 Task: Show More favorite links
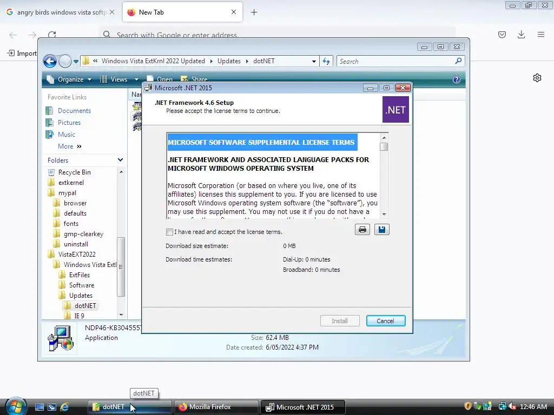70,146
